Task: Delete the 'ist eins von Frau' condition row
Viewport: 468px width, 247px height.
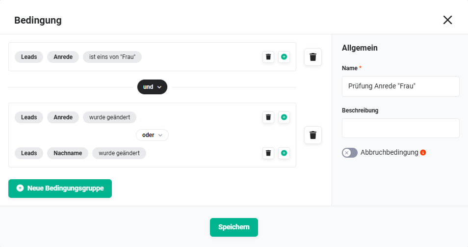Action: click(268, 57)
